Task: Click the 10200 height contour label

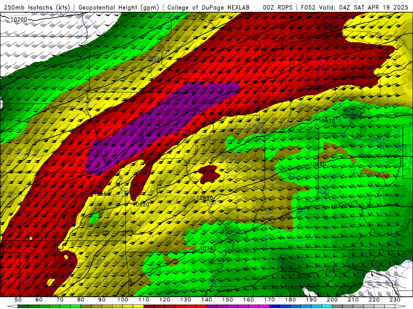Action: pos(19,20)
